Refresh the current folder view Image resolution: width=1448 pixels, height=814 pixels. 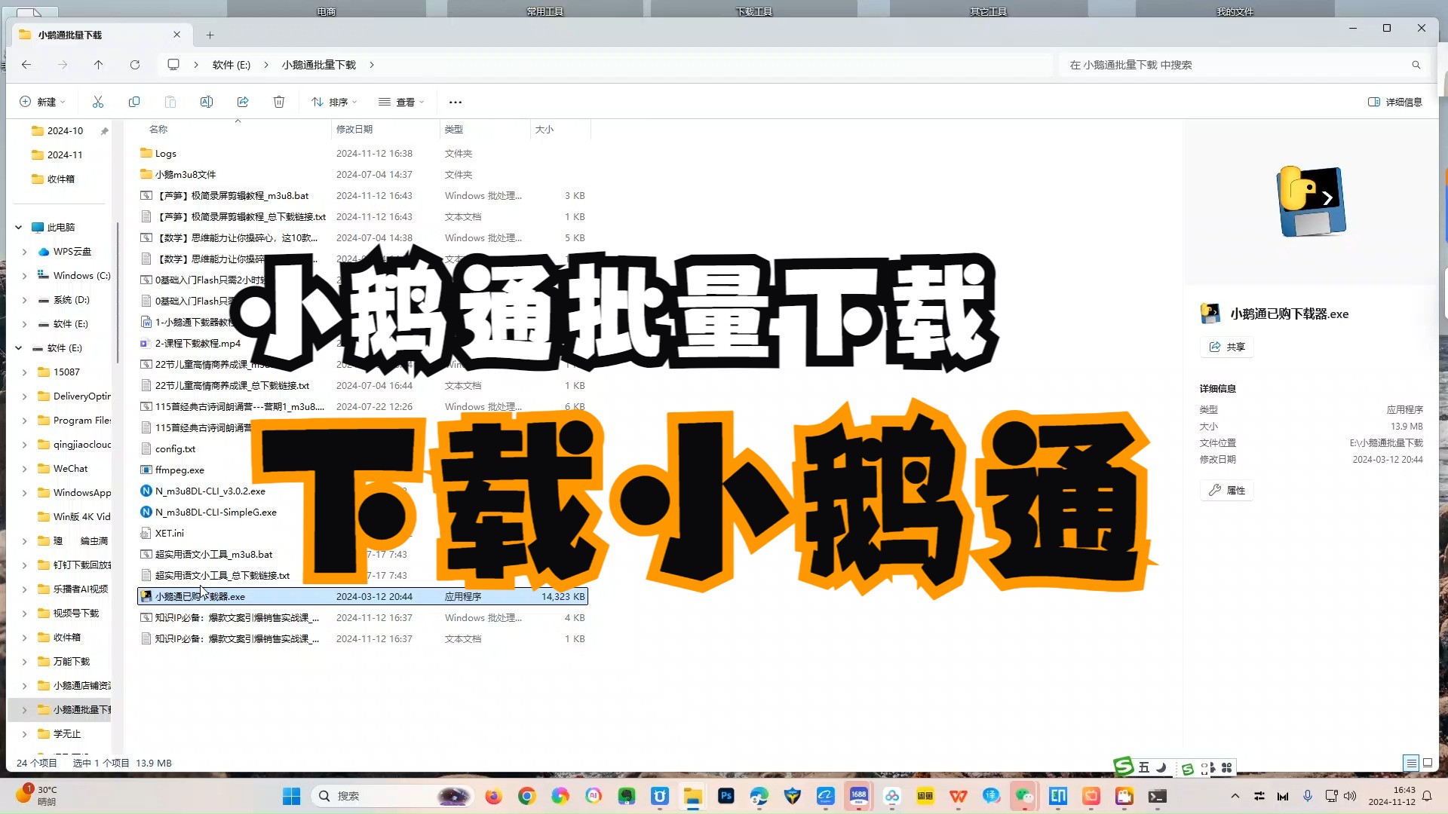[x=135, y=65]
